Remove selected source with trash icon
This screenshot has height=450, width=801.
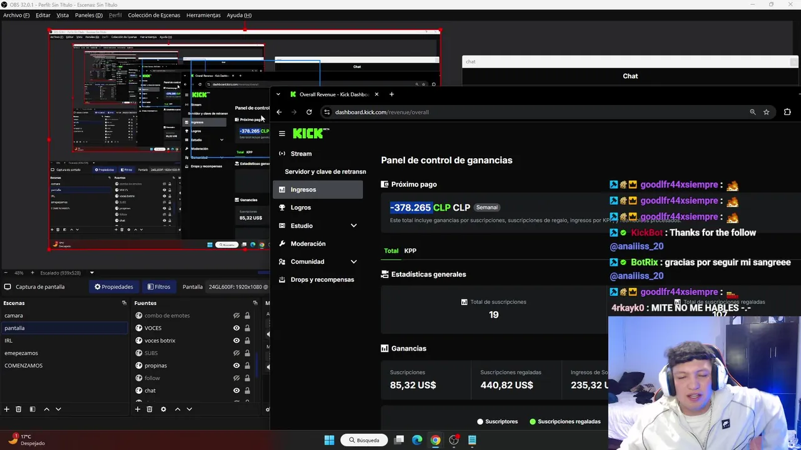[x=150, y=409]
